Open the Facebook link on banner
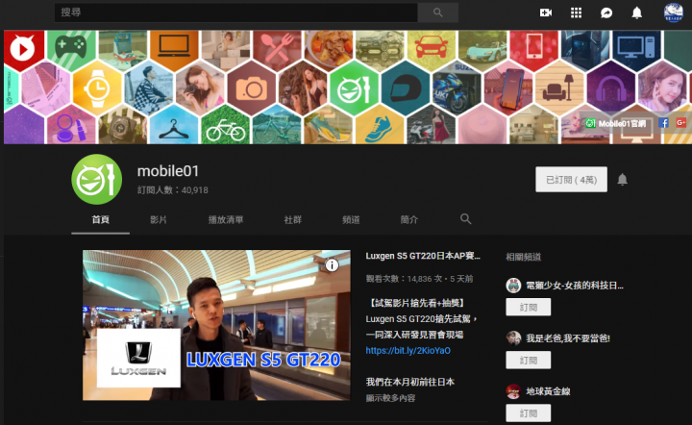692x425 pixels. point(663,123)
